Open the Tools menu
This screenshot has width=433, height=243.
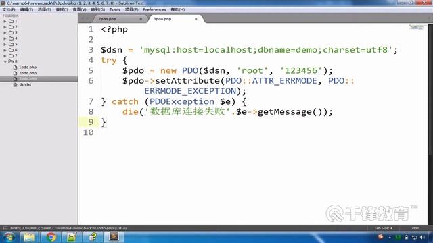(x=115, y=9)
